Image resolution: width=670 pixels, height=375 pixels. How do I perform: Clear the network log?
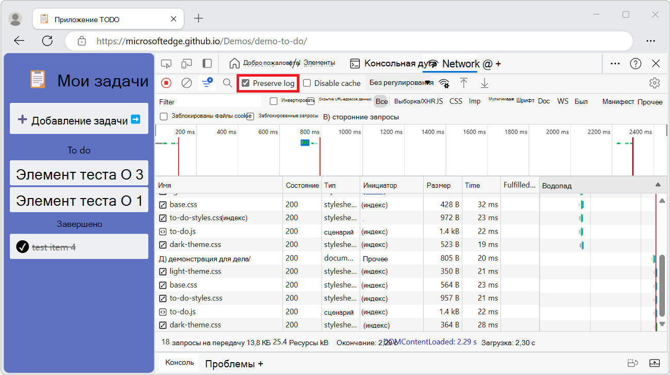pyautogui.click(x=187, y=83)
